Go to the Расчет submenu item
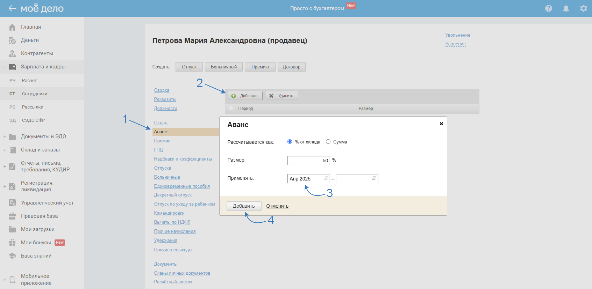This screenshot has width=592, height=289. [x=29, y=81]
